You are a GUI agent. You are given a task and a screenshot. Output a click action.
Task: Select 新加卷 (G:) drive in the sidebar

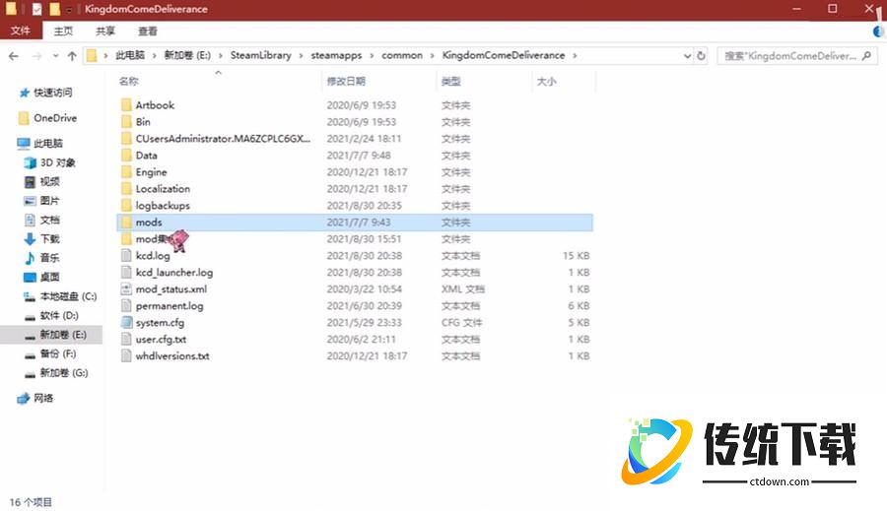(63, 373)
